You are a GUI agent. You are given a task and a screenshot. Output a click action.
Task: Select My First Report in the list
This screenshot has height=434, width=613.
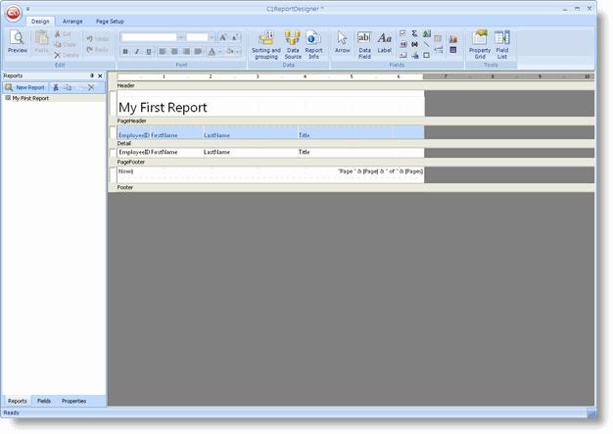[29, 98]
